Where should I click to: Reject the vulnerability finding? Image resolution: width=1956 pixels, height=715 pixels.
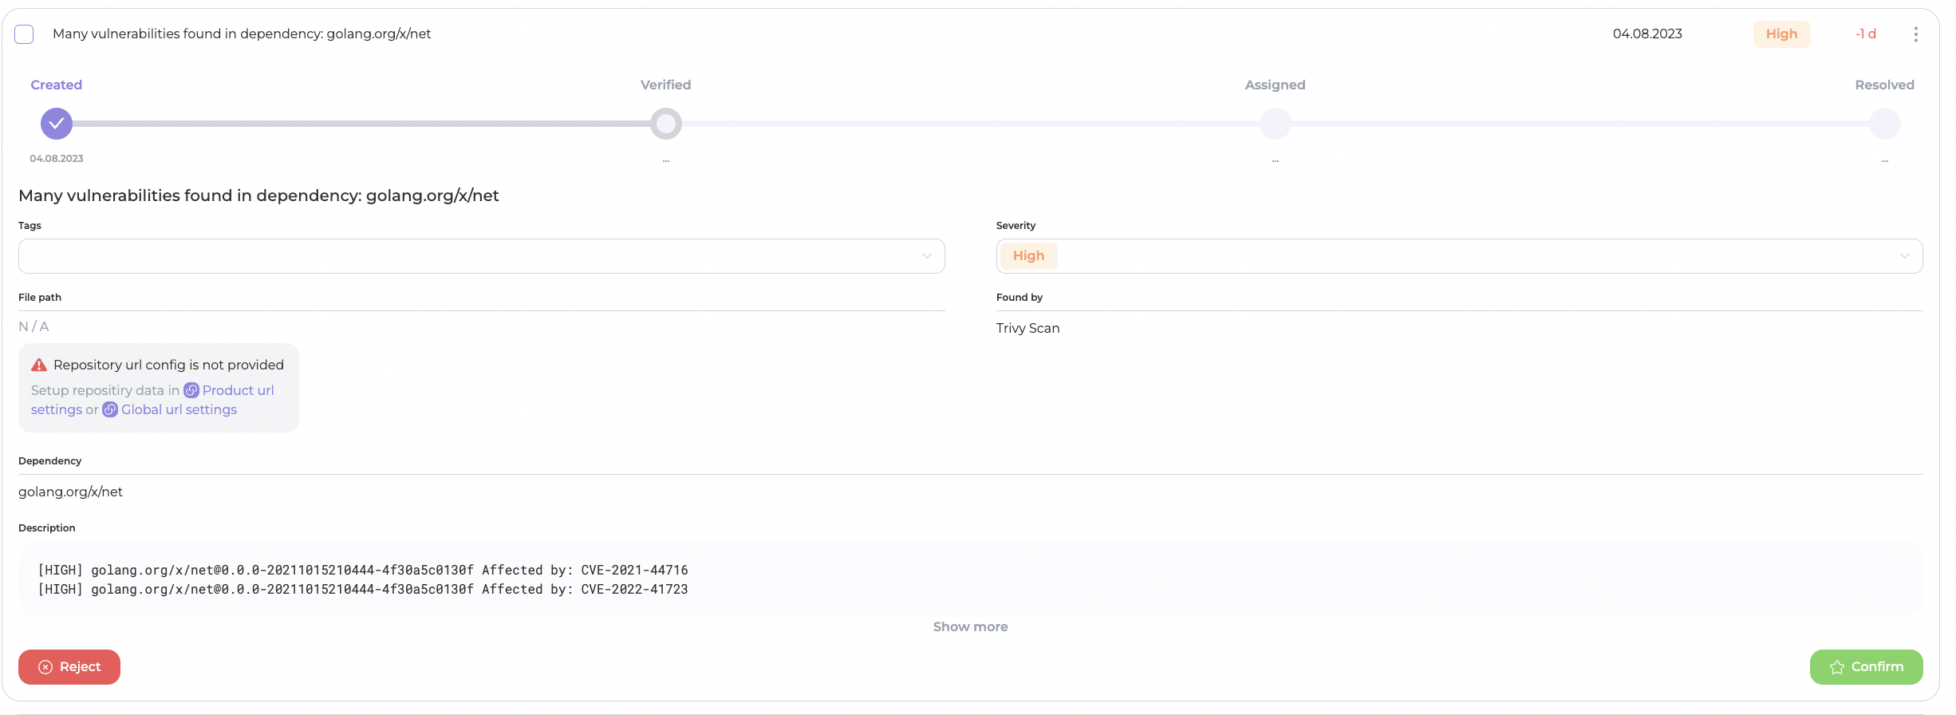click(69, 667)
